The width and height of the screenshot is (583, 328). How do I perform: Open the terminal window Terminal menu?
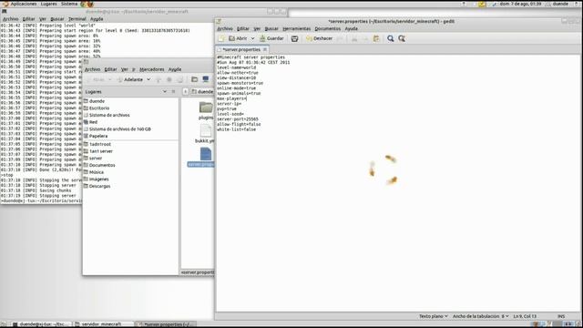[77, 19]
